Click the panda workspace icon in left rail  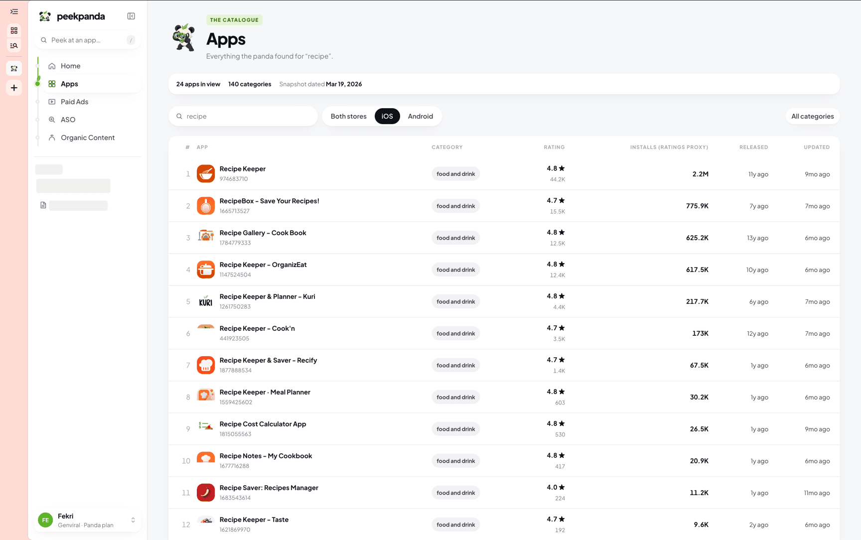coord(14,68)
